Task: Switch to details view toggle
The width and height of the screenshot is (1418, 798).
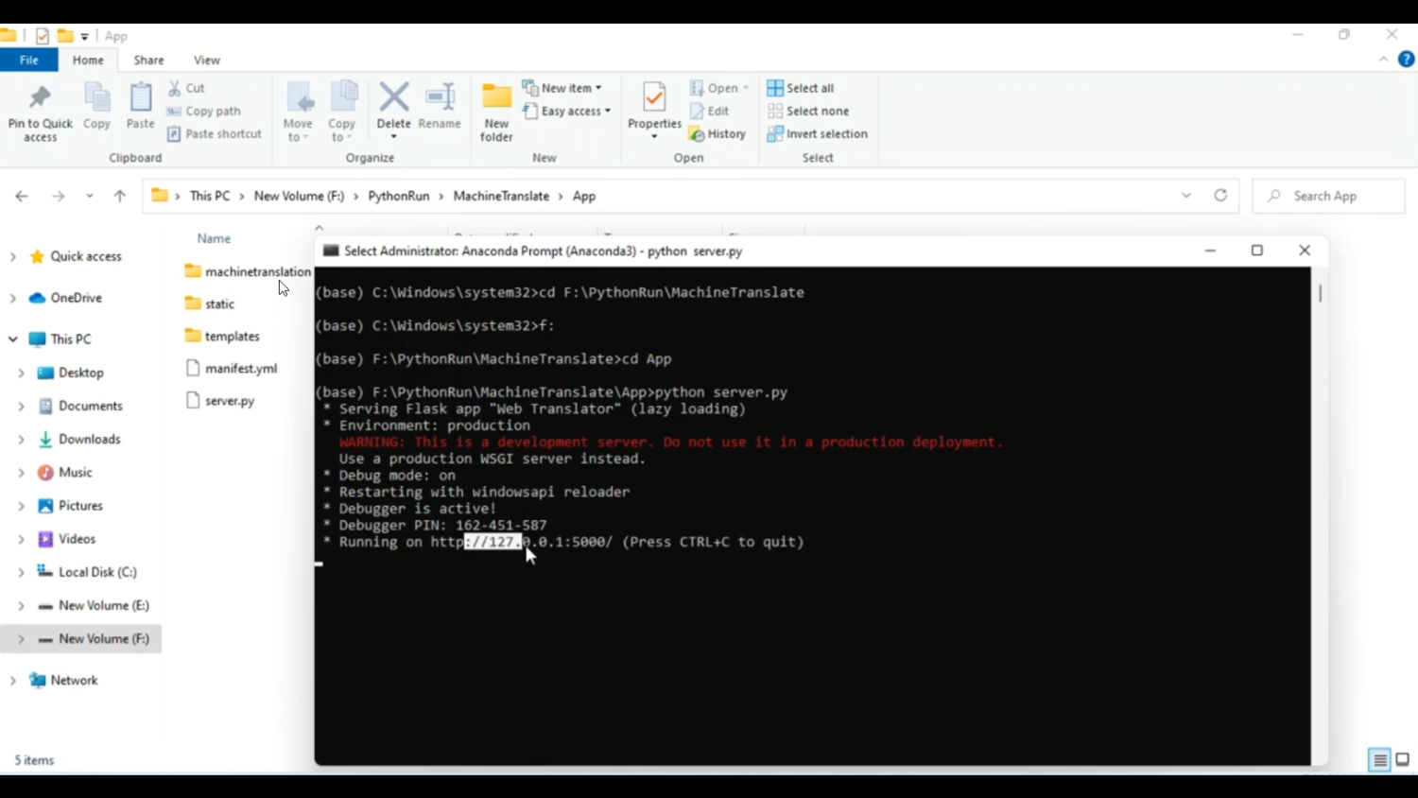Action: (x=1379, y=760)
